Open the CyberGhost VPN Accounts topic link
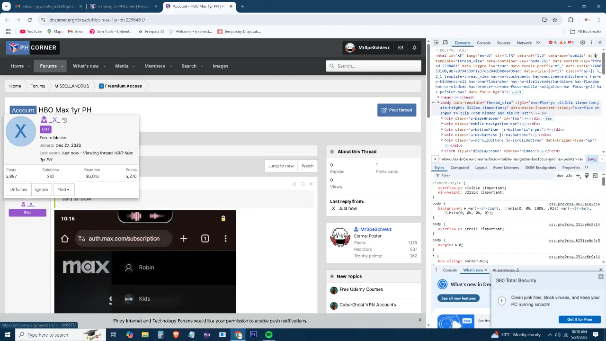 click(x=367, y=305)
